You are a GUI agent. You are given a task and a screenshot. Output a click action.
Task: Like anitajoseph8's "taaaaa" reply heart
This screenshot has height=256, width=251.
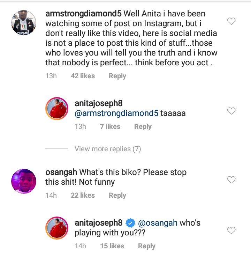(x=231, y=111)
